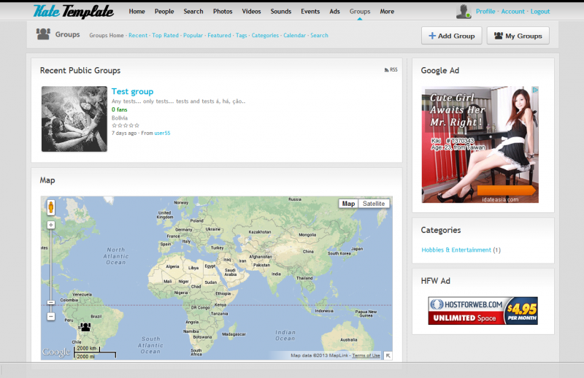584x378 pixels.
Task: Open map Terms of Use link
Action: [x=366, y=355]
